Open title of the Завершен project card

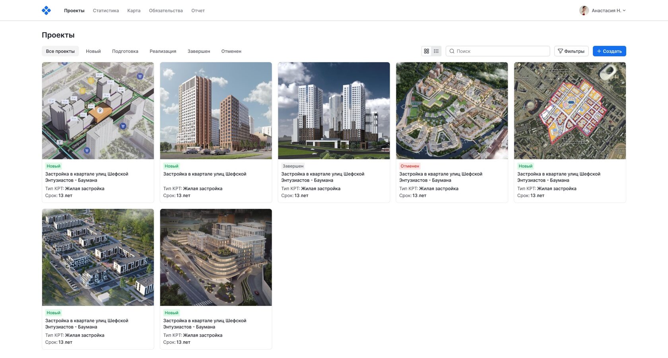coord(322,177)
